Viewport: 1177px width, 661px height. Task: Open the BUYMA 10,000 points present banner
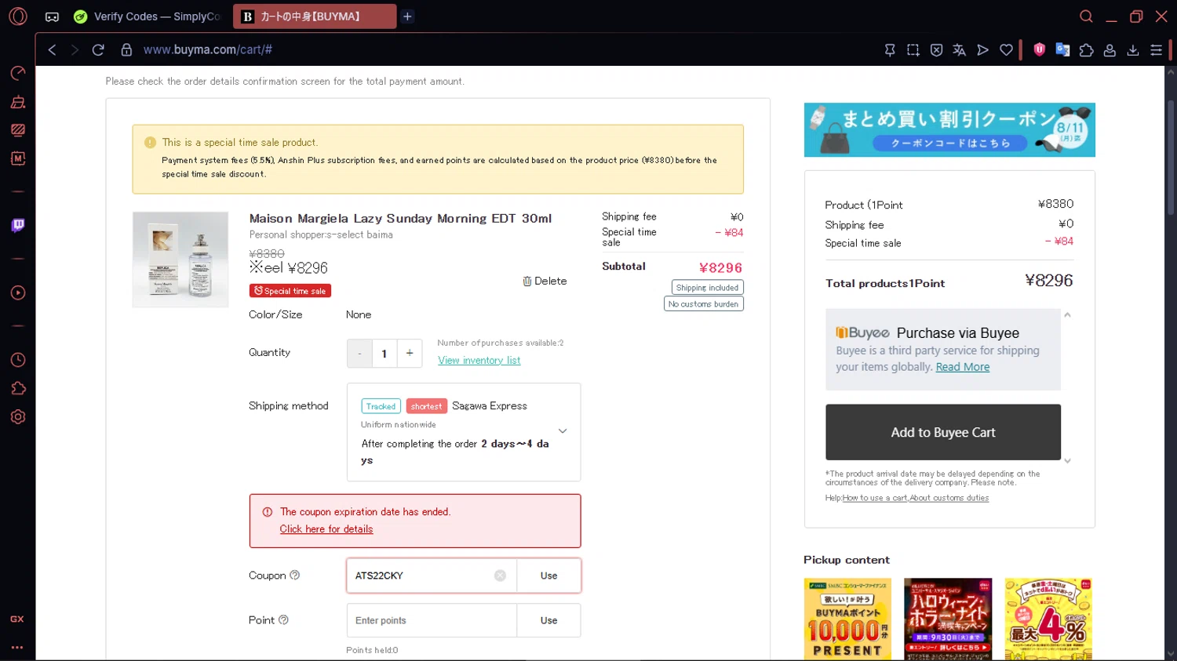click(847, 619)
